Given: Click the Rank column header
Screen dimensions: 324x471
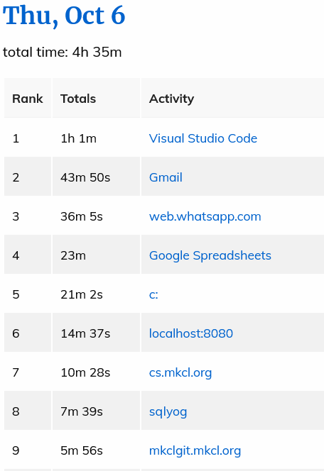Looking at the screenshot, I should [x=28, y=98].
